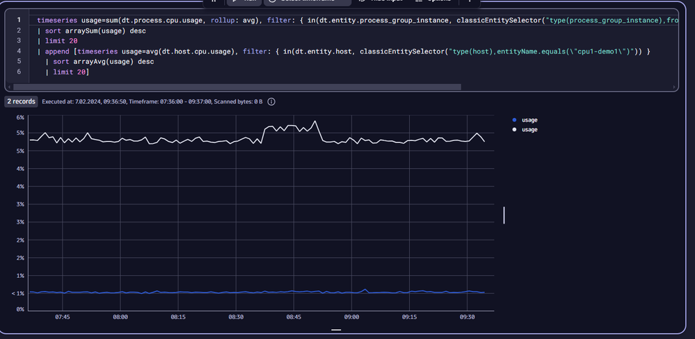Click the 09:15 x-axis time label
Image resolution: width=695 pixels, height=339 pixels.
(x=410, y=317)
